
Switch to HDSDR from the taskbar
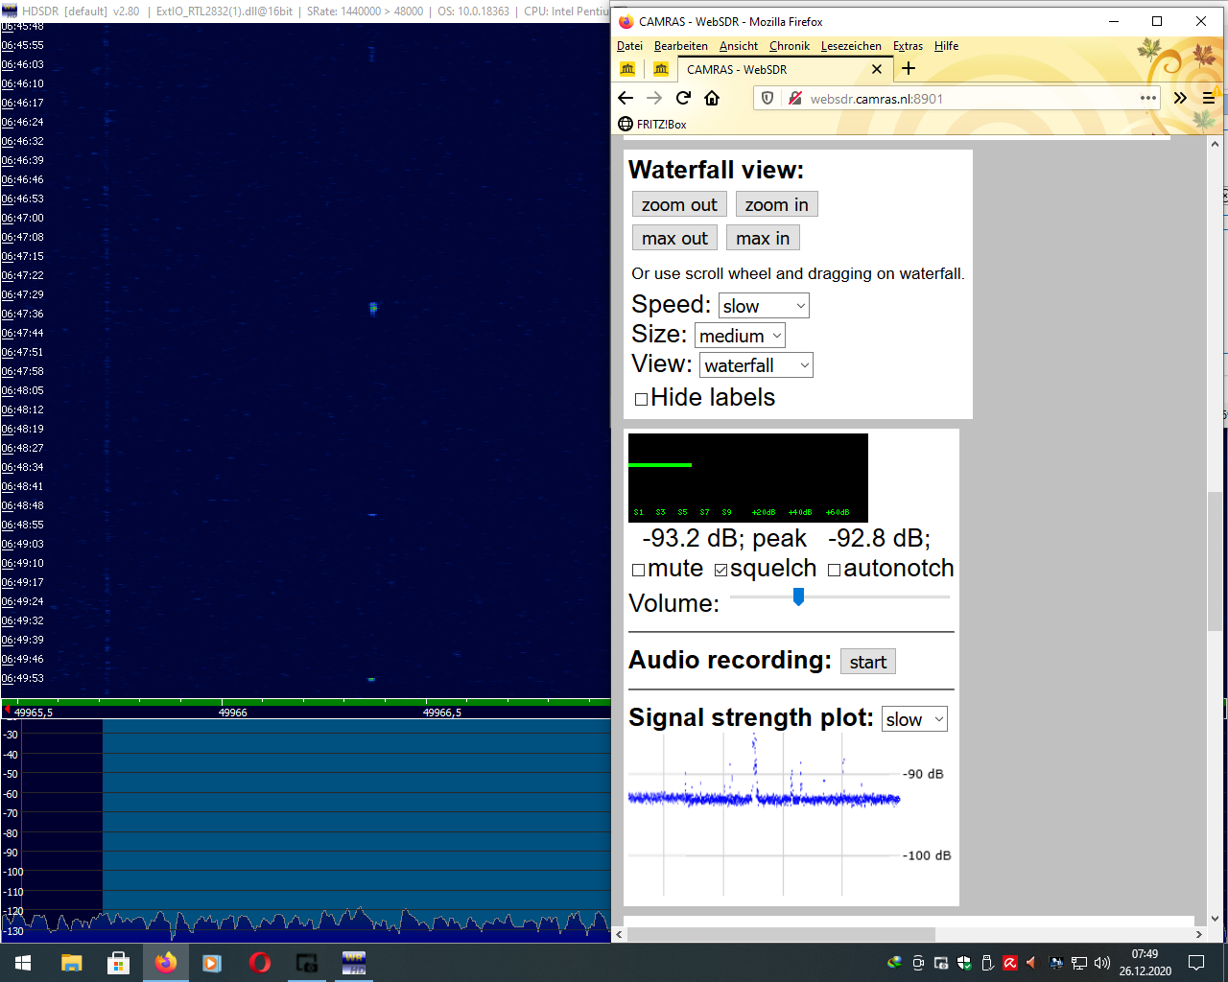(x=354, y=963)
